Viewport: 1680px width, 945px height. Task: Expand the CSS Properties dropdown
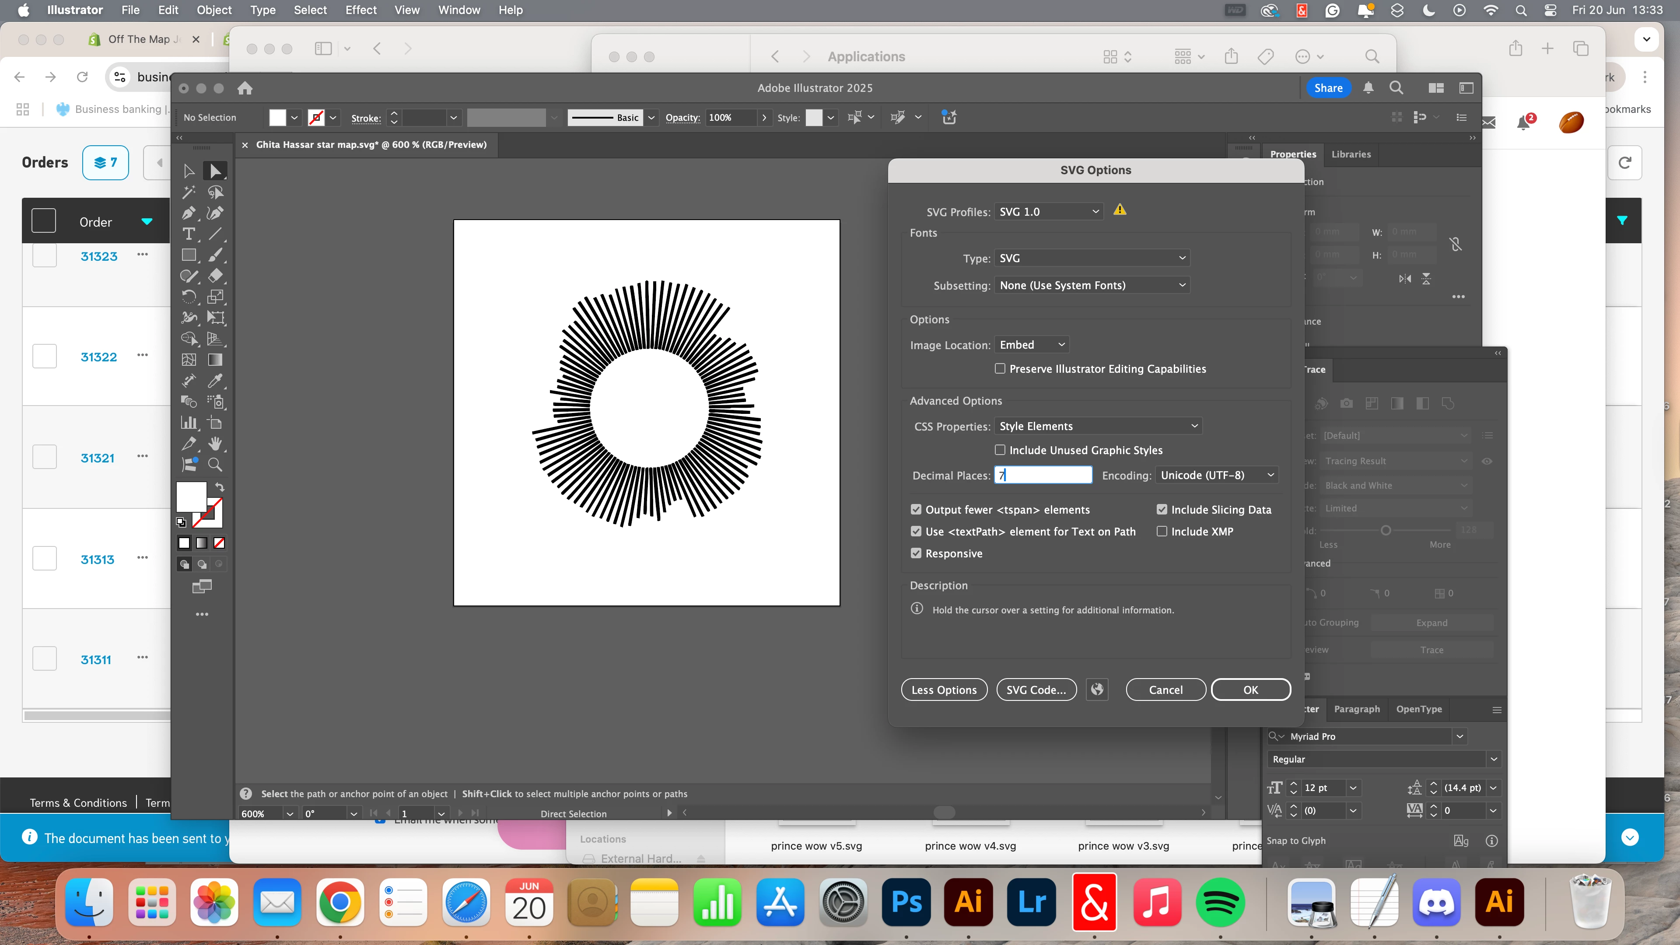pyautogui.click(x=1098, y=426)
